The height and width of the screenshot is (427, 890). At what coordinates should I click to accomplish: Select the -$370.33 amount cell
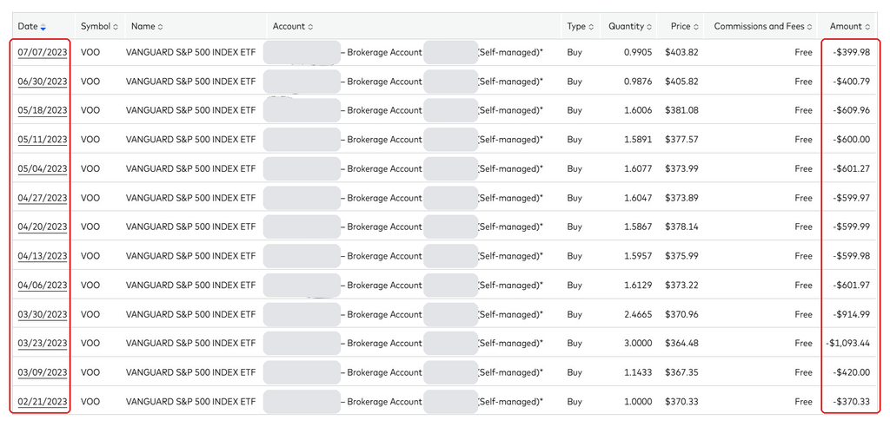[852, 402]
